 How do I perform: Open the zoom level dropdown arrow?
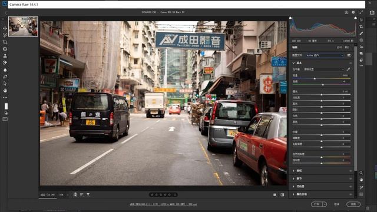68,195
